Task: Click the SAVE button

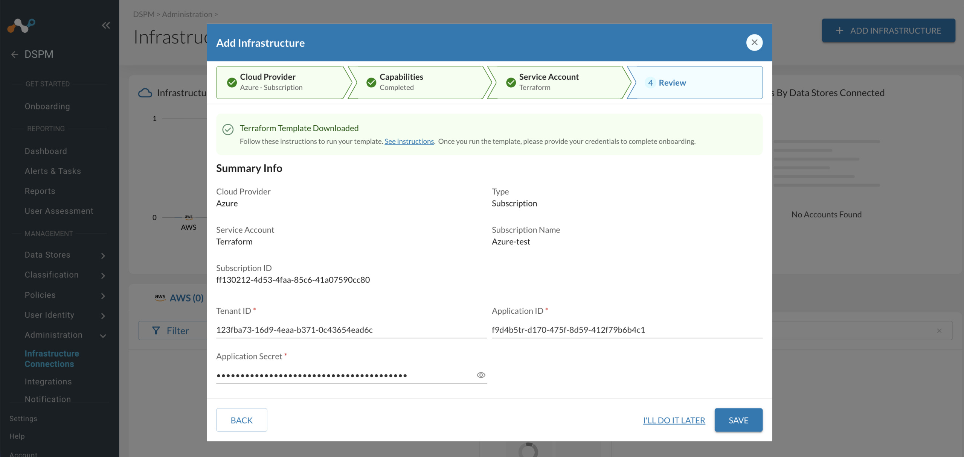Action: pyautogui.click(x=738, y=420)
